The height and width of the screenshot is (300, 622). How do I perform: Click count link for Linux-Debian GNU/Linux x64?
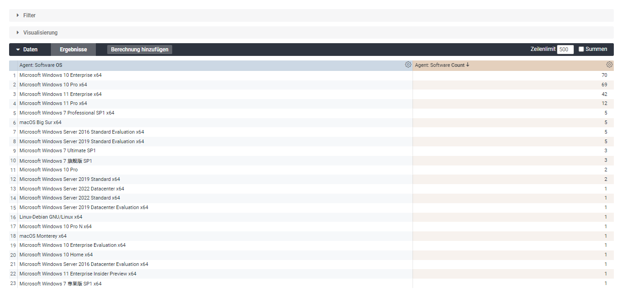pyautogui.click(x=606, y=217)
